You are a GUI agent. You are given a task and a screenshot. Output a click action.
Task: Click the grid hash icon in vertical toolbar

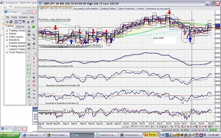tap(29, 31)
